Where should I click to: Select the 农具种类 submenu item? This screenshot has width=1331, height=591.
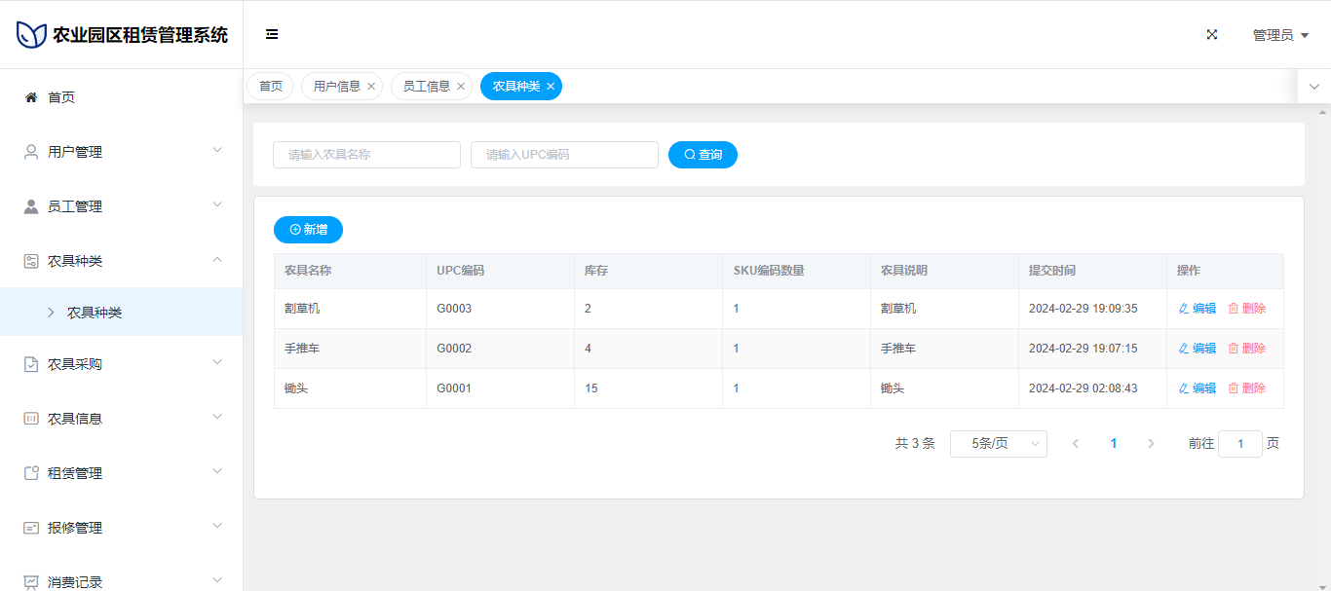[x=95, y=313]
